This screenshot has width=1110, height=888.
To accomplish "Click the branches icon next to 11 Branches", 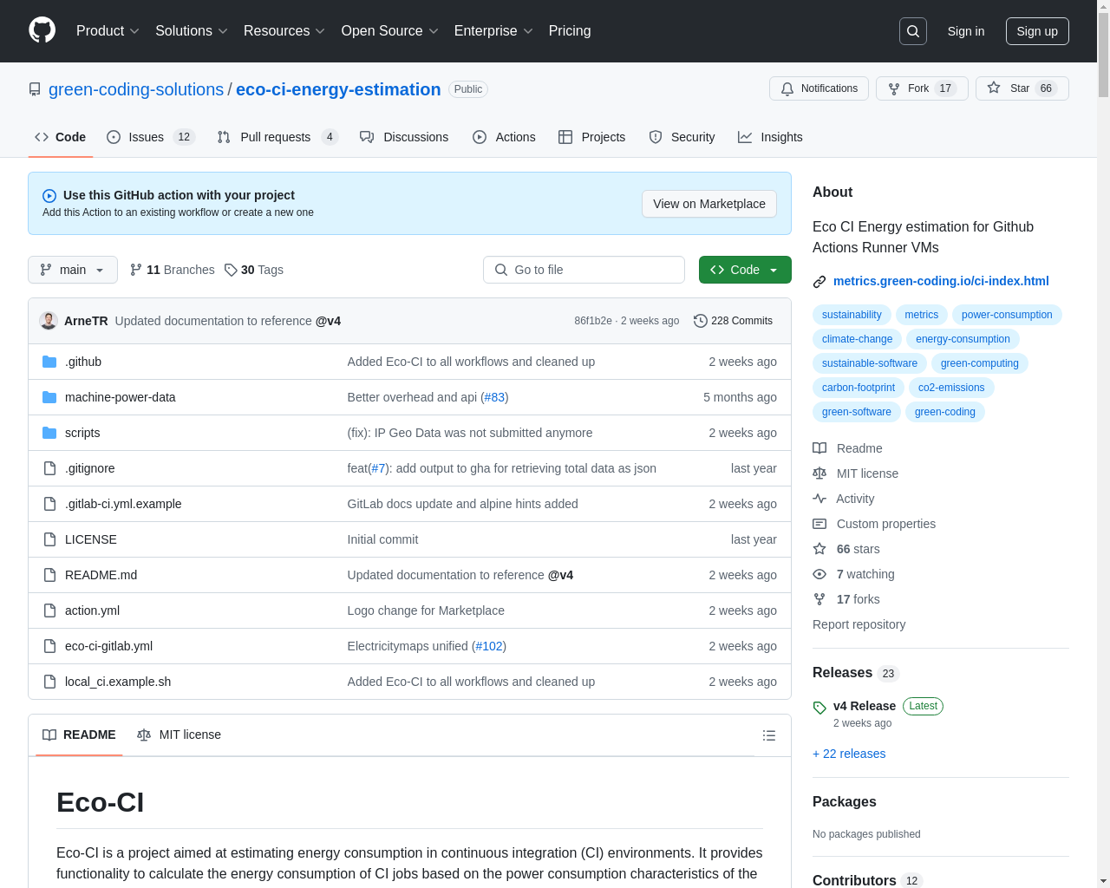I will (136, 270).
